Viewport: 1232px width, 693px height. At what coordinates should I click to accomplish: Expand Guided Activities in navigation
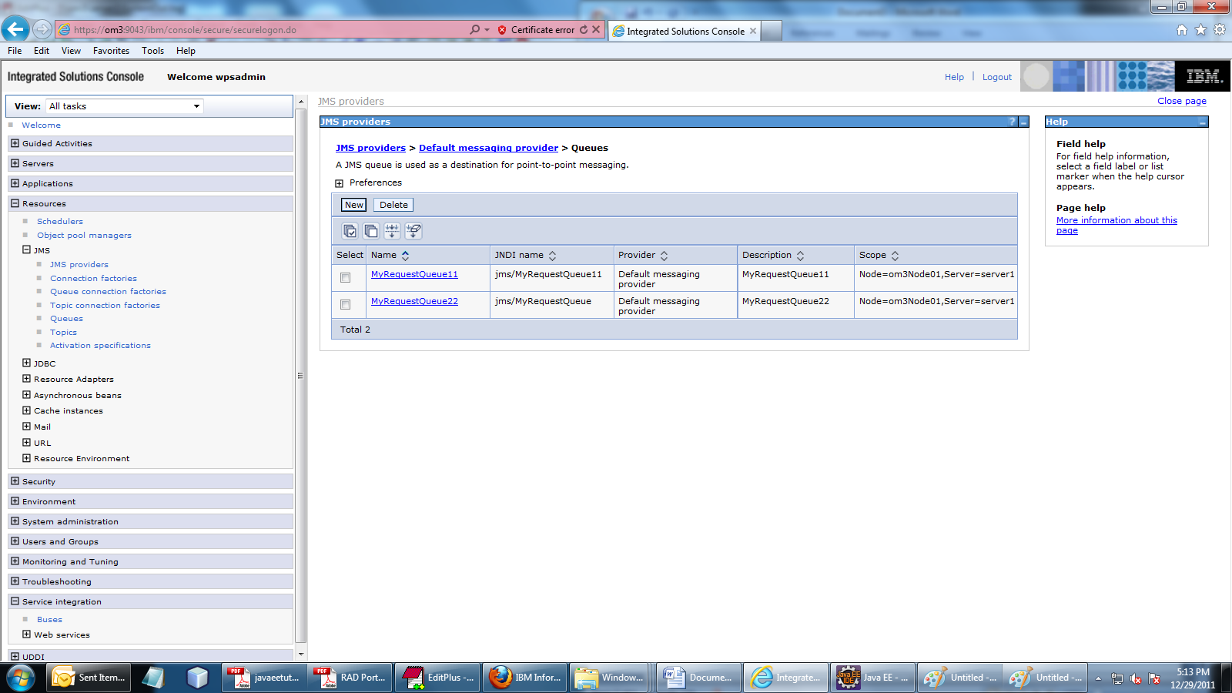click(15, 143)
